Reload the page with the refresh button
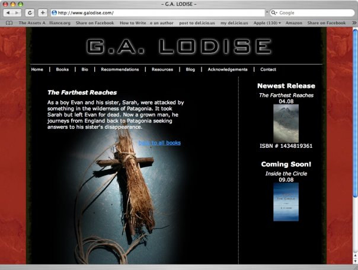Viewport: 358px width, 270px height. point(30,12)
